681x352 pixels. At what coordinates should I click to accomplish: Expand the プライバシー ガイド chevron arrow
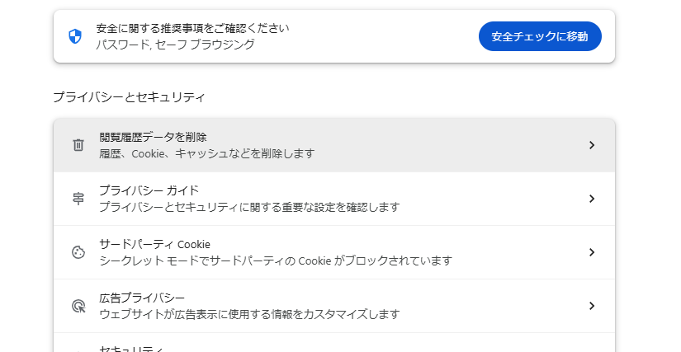click(x=591, y=199)
